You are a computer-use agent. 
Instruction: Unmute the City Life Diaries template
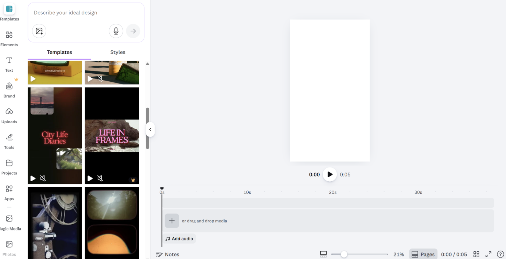[x=43, y=178]
